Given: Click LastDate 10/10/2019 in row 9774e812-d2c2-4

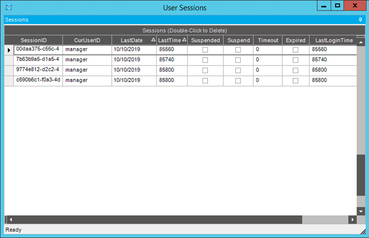Looking at the screenshot, I should tap(134, 71).
